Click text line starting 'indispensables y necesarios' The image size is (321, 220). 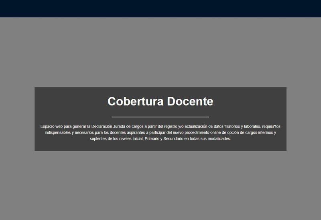(160, 132)
